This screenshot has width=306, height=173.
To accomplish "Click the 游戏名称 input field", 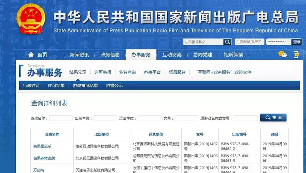I will (61, 118).
